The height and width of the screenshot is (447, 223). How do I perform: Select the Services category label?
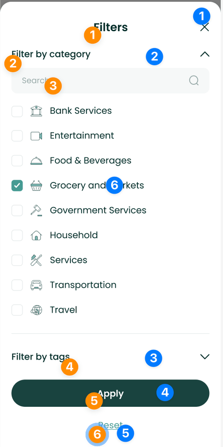pyautogui.click(x=68, y=260)
